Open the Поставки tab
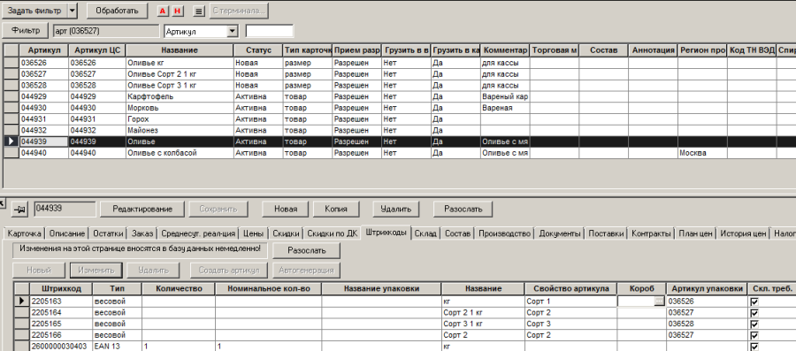 tap(607, 233)
